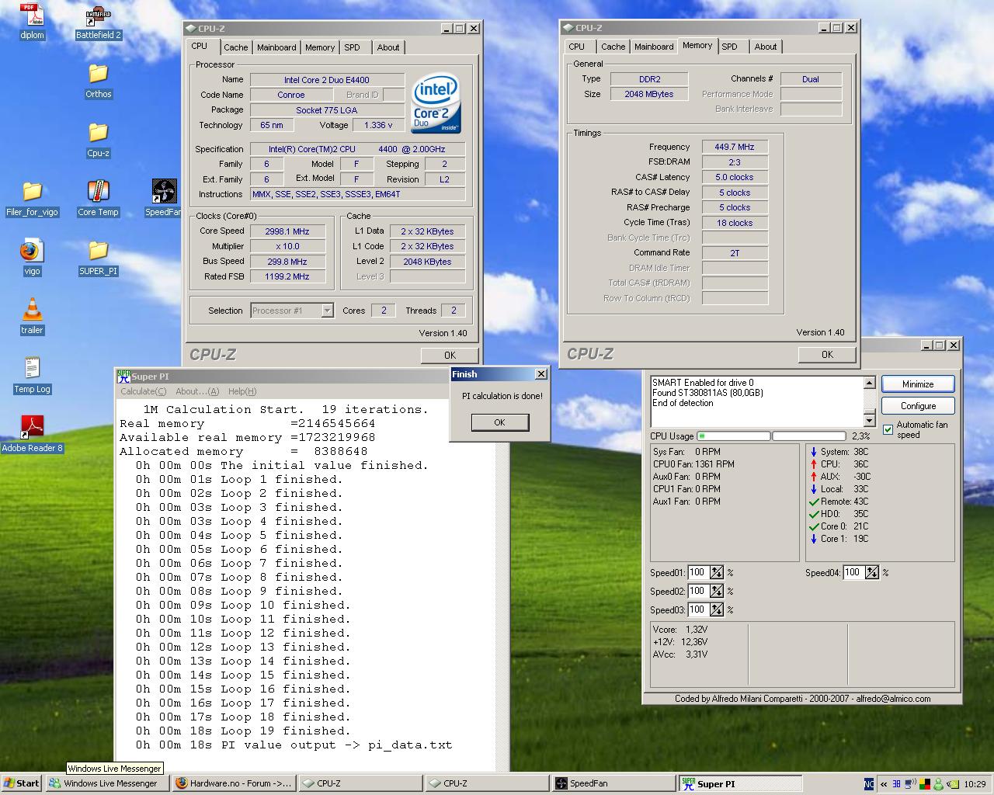Open About menu in Super PI
The image size is (994, 795).
(197, 391)
